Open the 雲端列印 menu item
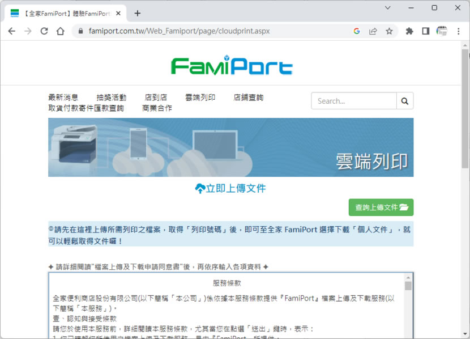470x339 pixels. 200,97
